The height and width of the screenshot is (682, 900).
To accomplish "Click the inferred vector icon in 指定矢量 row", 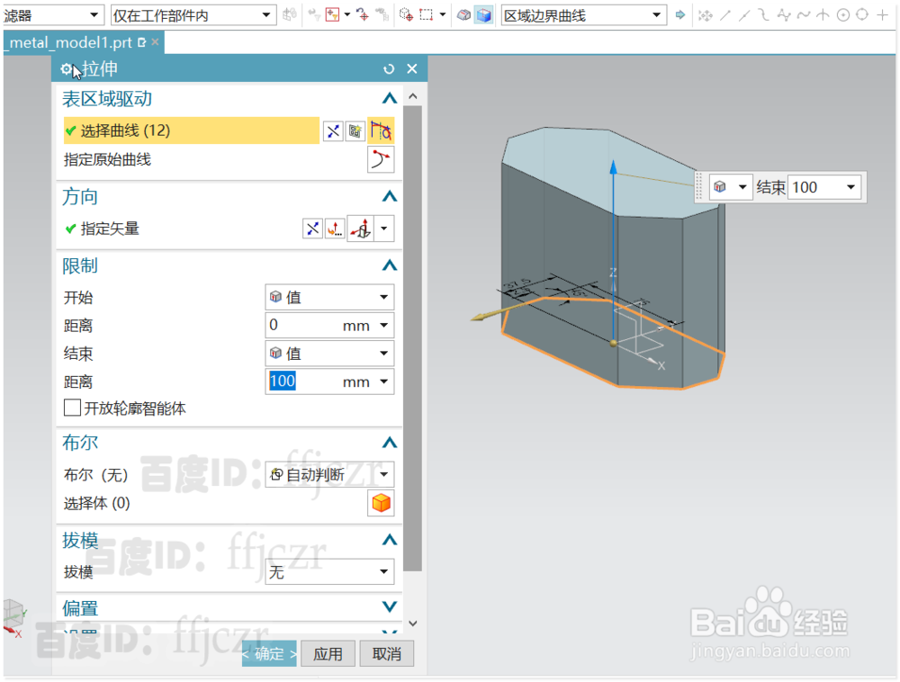I will (361, 229).
